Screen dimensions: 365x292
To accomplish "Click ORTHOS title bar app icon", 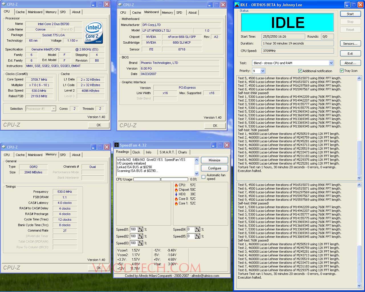I will click(237, 5).
